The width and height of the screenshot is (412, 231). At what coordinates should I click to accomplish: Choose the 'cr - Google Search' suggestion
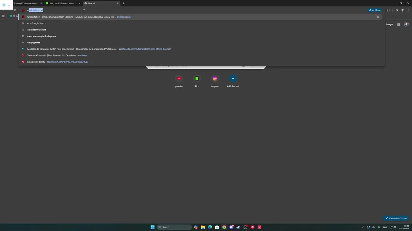click(x=200, y=23)
